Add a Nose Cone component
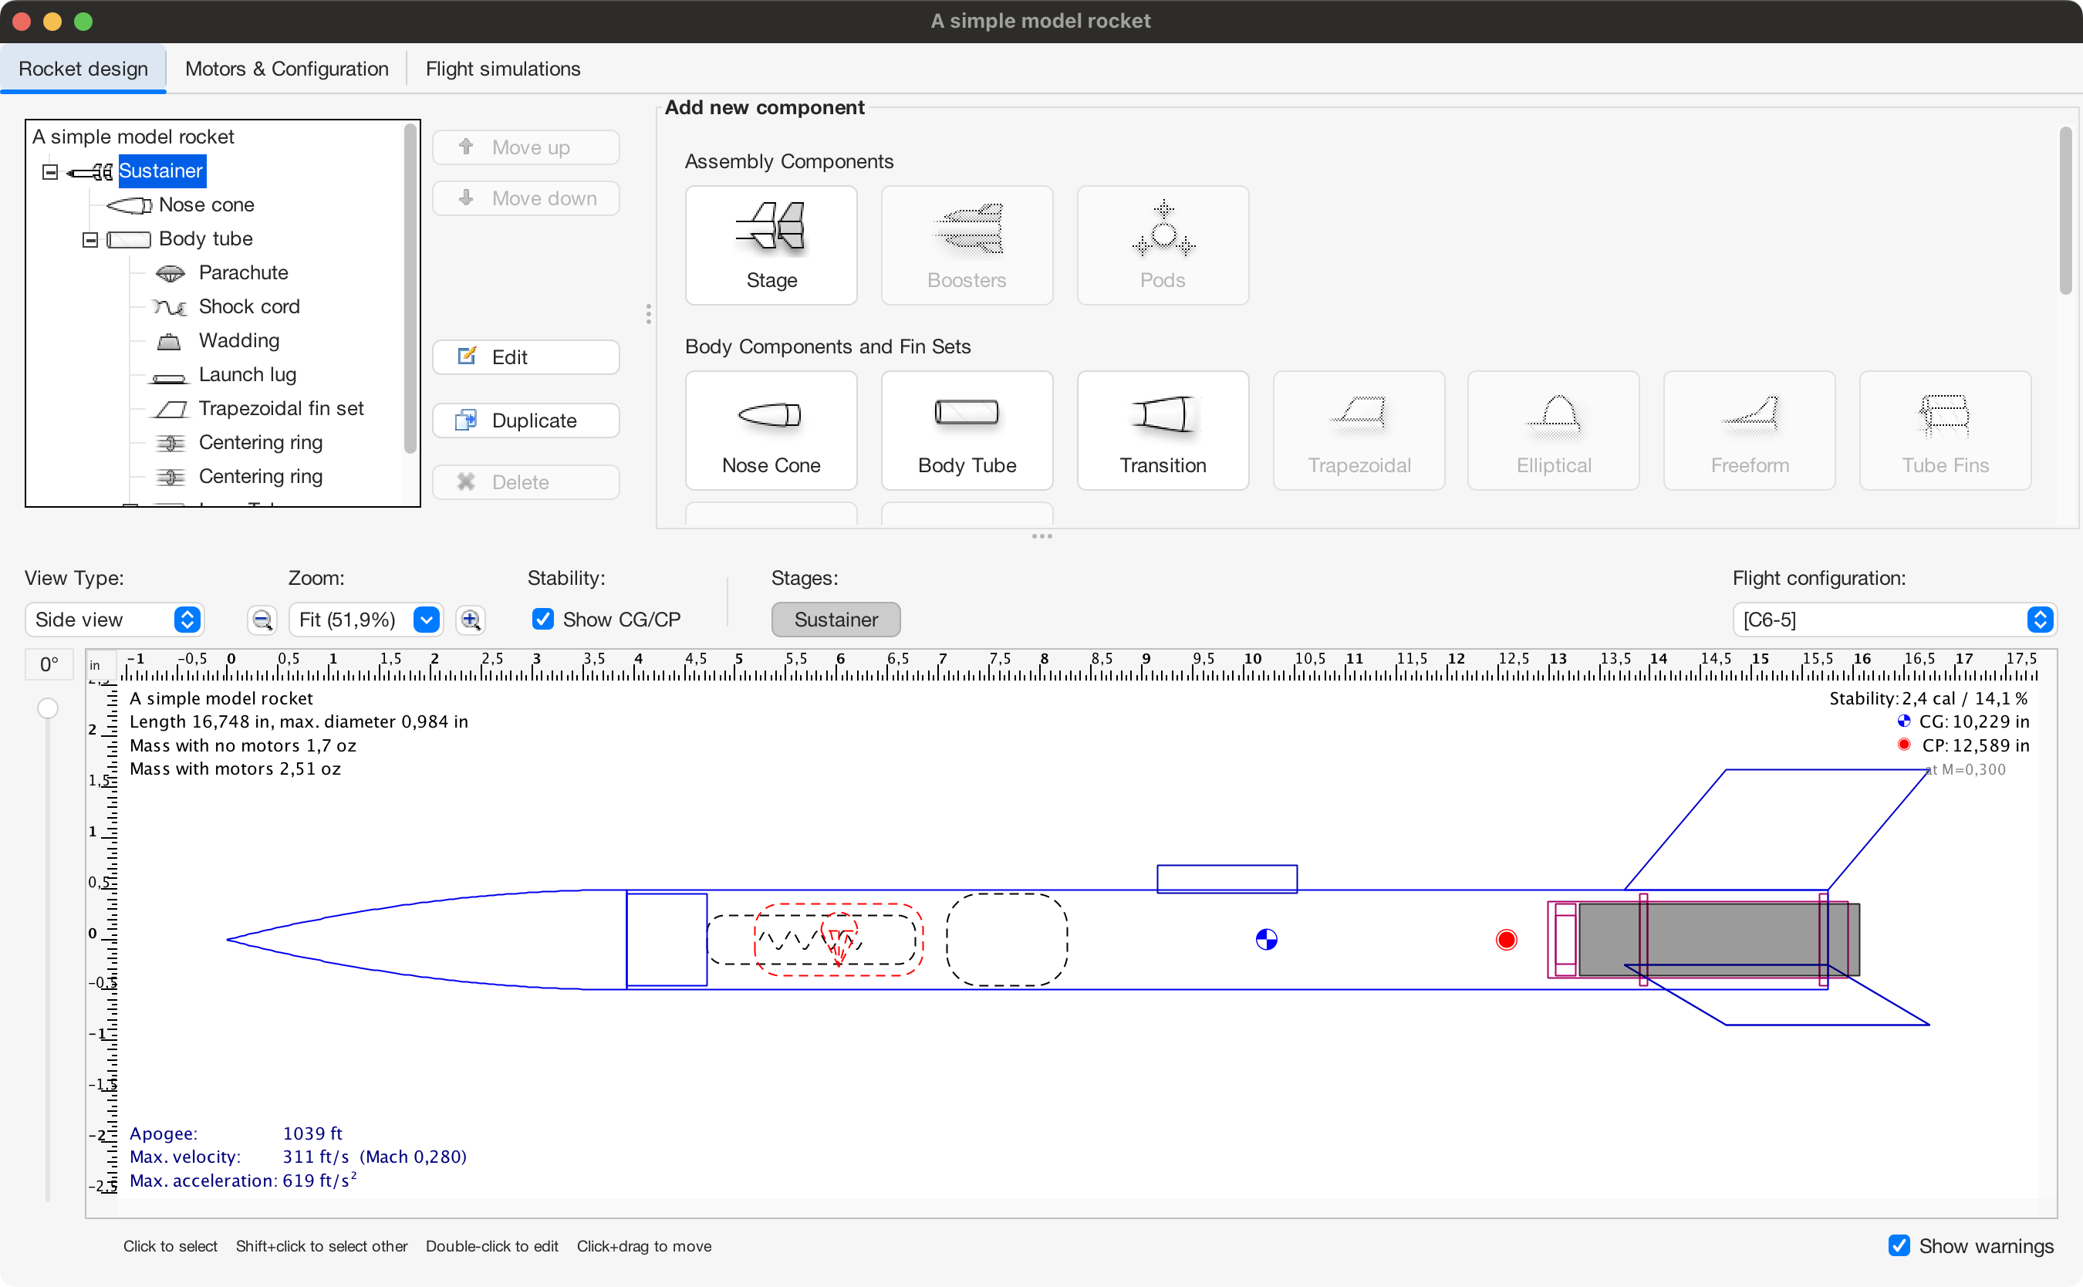The image size is (2083, 1287). pos(771,431)
